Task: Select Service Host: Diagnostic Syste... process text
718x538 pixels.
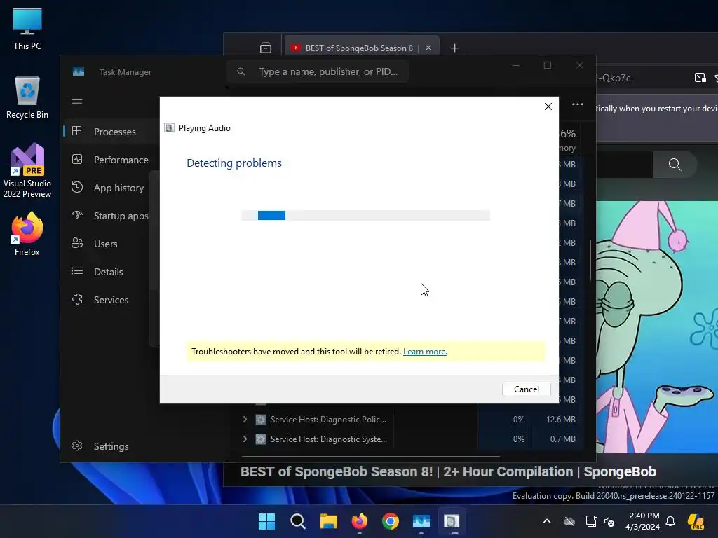Action: (329, 439)
